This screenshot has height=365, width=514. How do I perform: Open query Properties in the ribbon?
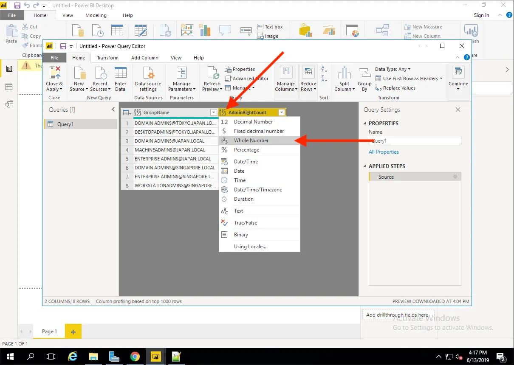[240, 69]
